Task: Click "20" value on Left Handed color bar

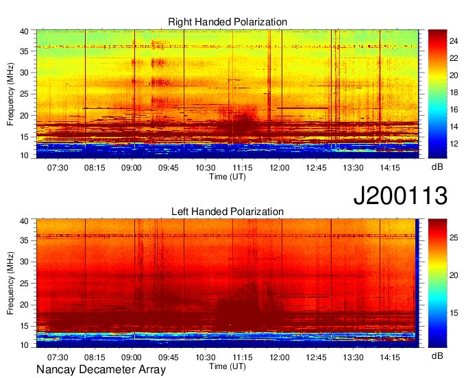Action: [x=454, y=275]
